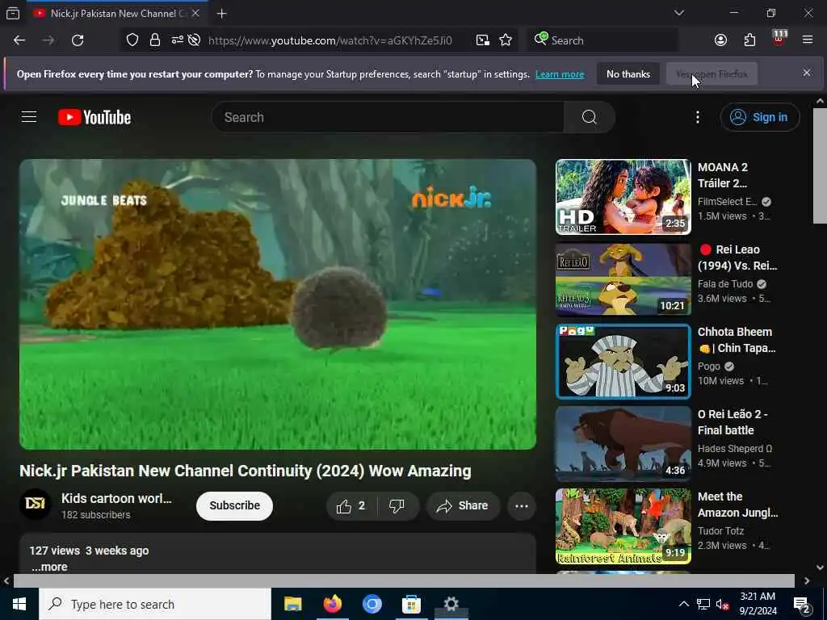Open more actions ellipsis under video

pos(522,506)
